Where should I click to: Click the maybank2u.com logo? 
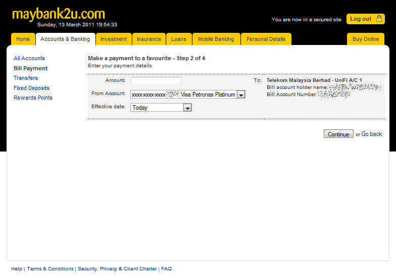(x=59, y=14)
